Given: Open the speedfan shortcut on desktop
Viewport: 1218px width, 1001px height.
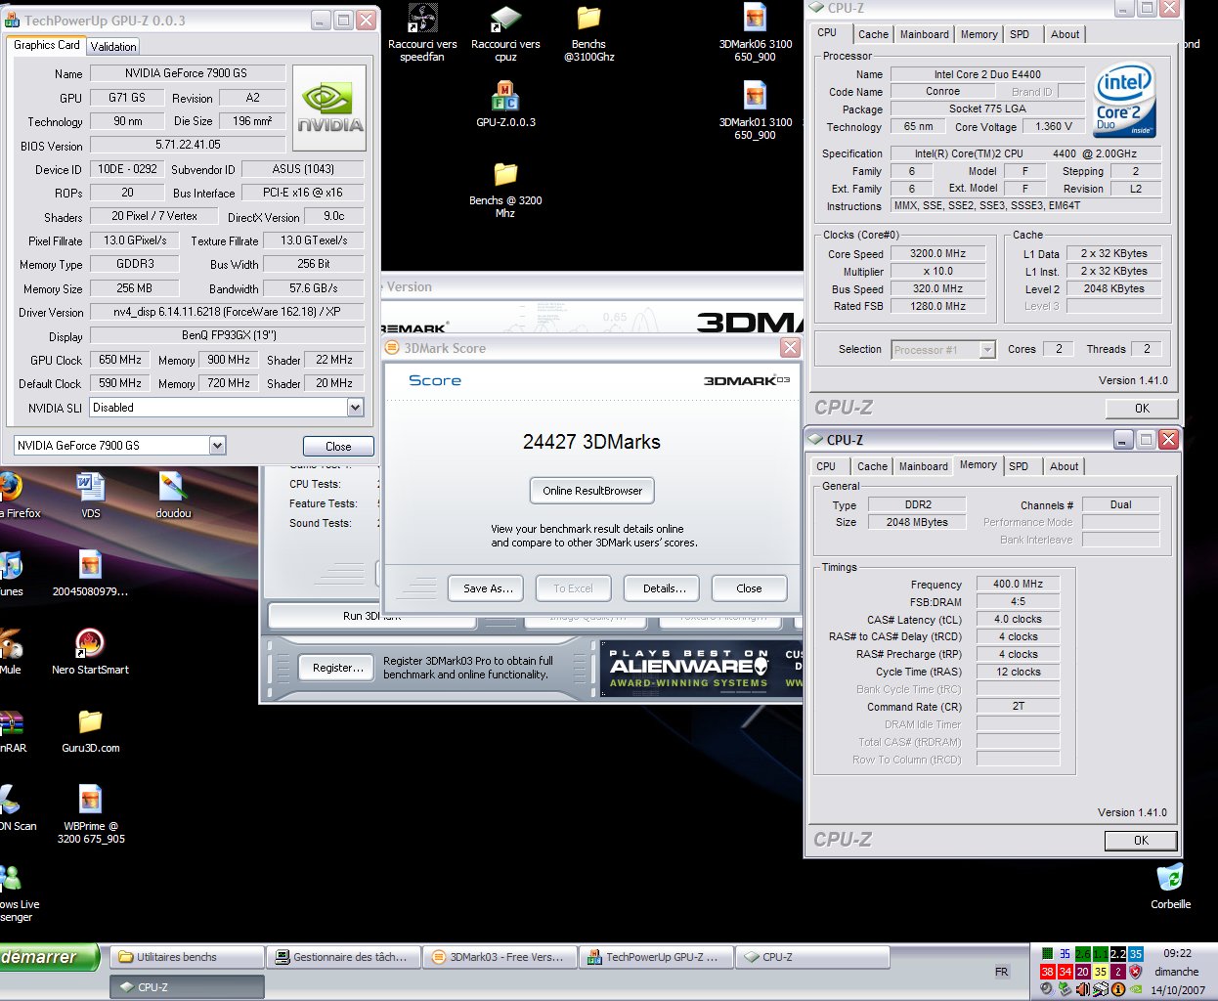Looking at the screenshot, I should pyautogui.click(x=422, y=20).
